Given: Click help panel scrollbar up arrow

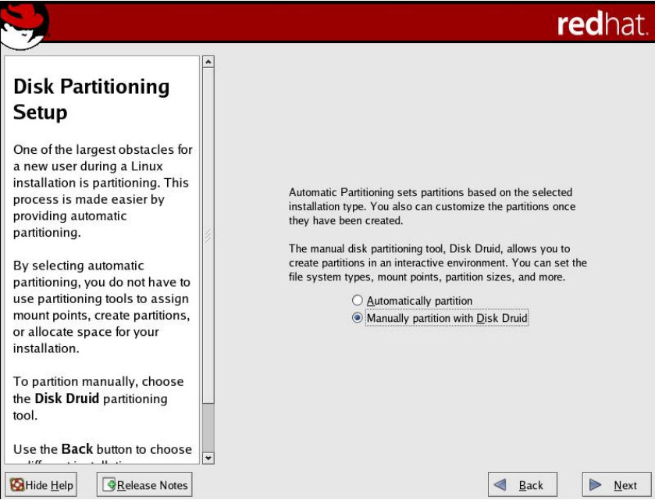Looking at the screenshot, I should tap(208, 62).
